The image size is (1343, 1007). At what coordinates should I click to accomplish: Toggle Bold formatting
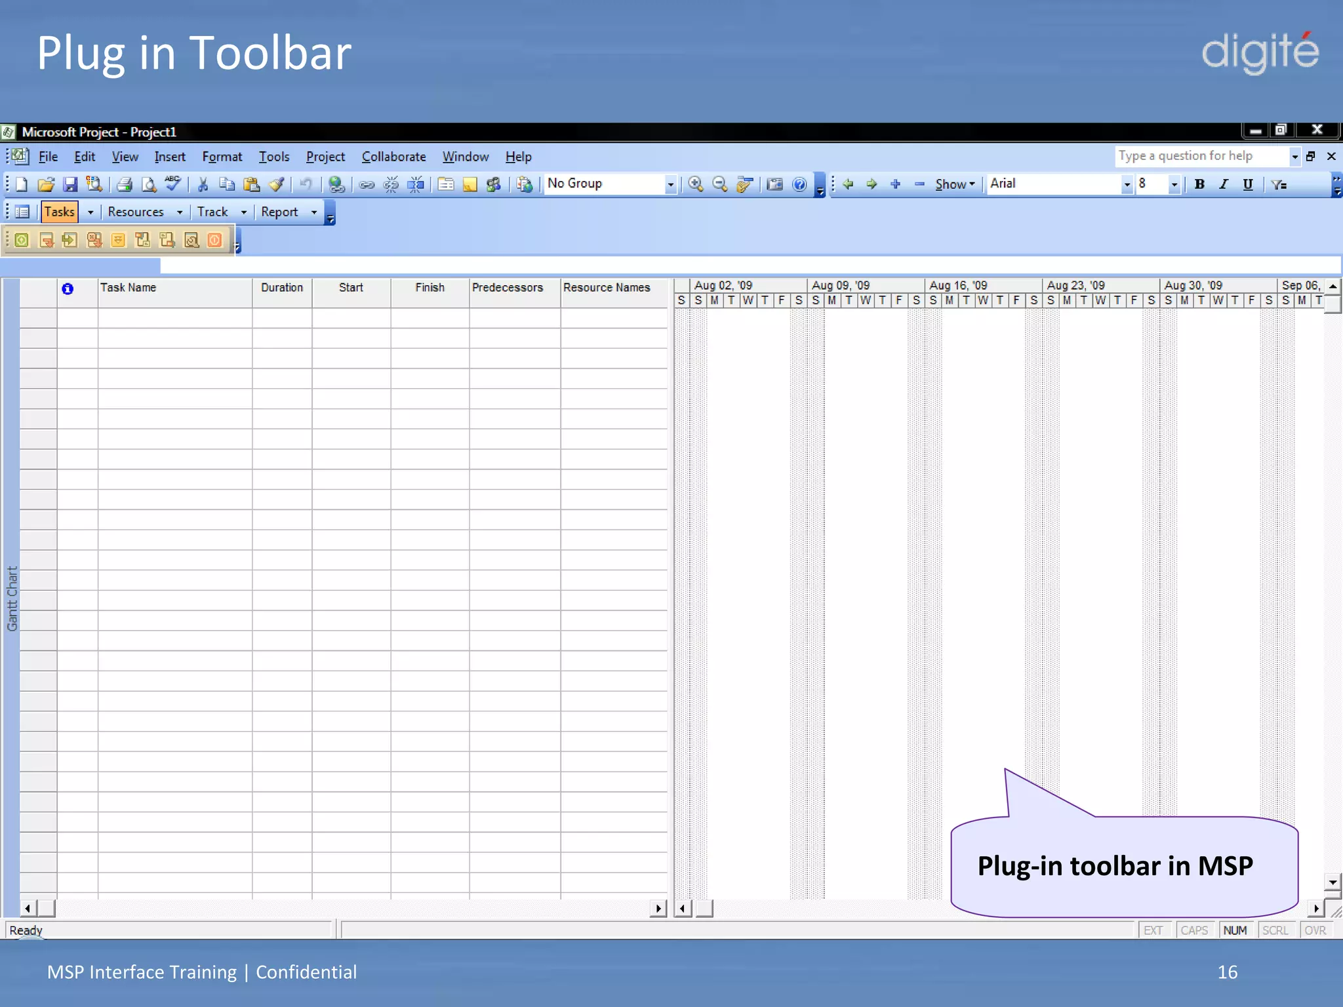click(x=1199, y=184)
